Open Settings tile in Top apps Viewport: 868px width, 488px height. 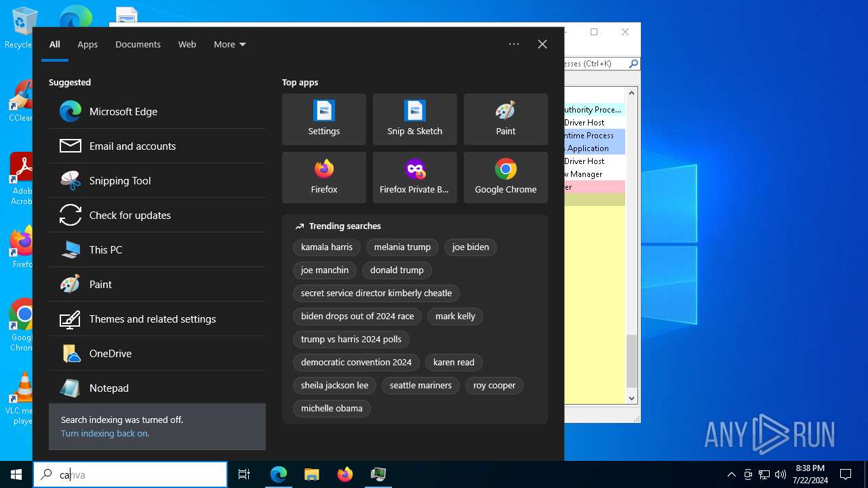tap(324, 119)
